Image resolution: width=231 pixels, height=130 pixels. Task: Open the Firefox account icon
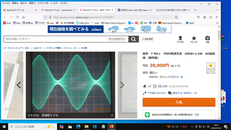[205, 17]
